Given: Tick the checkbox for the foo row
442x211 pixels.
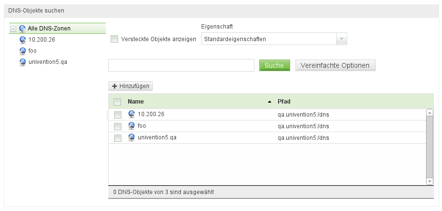Looking at the screenshot, I should pyautogui.click(x=118, y=126).
